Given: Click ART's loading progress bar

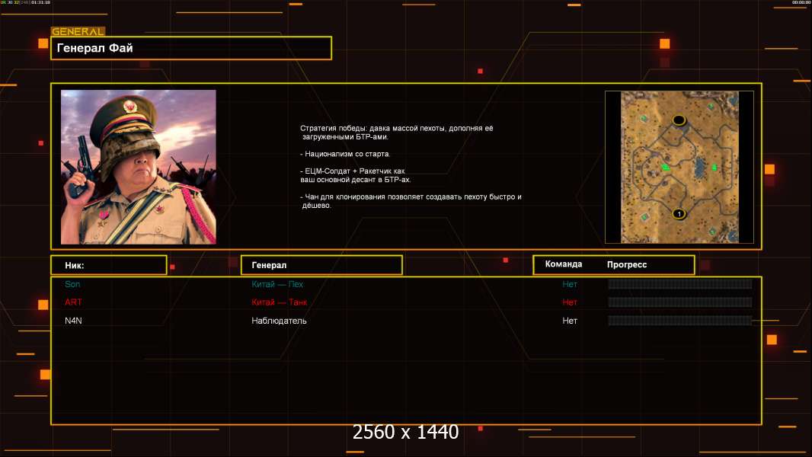Looking at the screenshot, I should (x=680, y=302).
